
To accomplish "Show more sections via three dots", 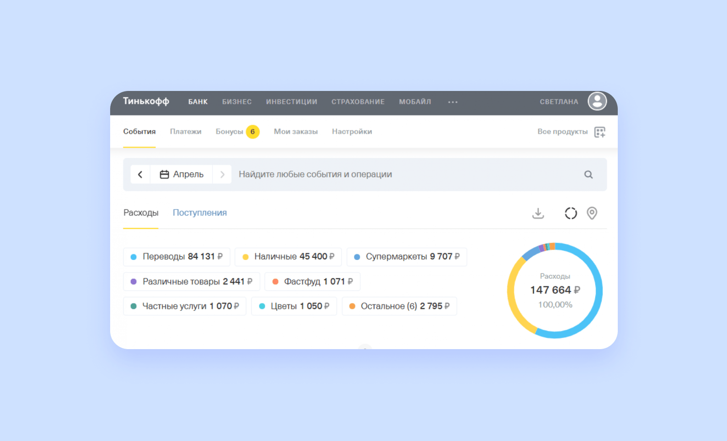I will tap(453, 102).
